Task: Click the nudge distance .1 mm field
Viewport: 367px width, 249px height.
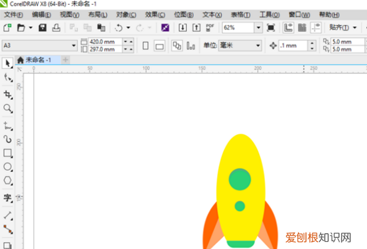Action: tap(293, 46)
